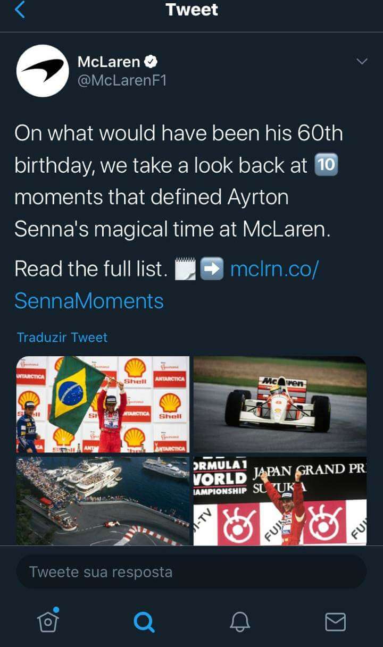Click Traduzir Tweet to translate
Screen dimensions: 383x647
62,338
